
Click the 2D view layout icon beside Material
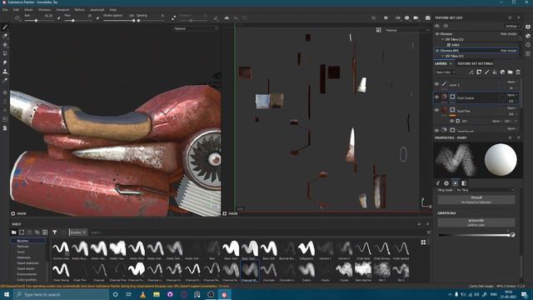click(378, 30)
